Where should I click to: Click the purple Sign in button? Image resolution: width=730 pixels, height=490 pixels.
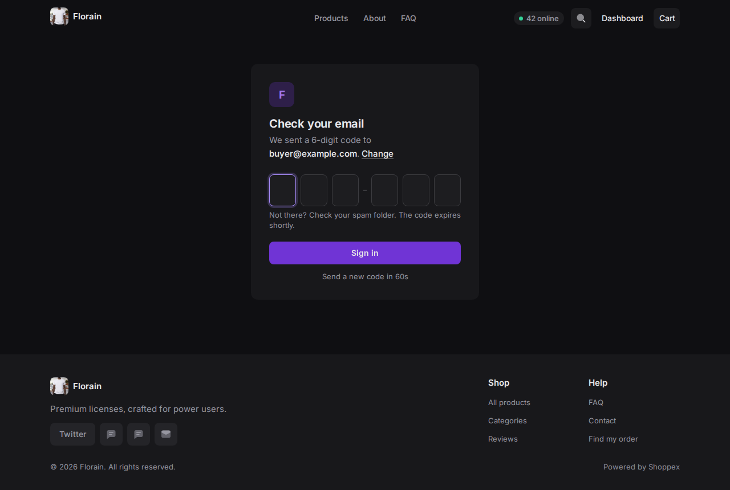[x=365, y=253]
